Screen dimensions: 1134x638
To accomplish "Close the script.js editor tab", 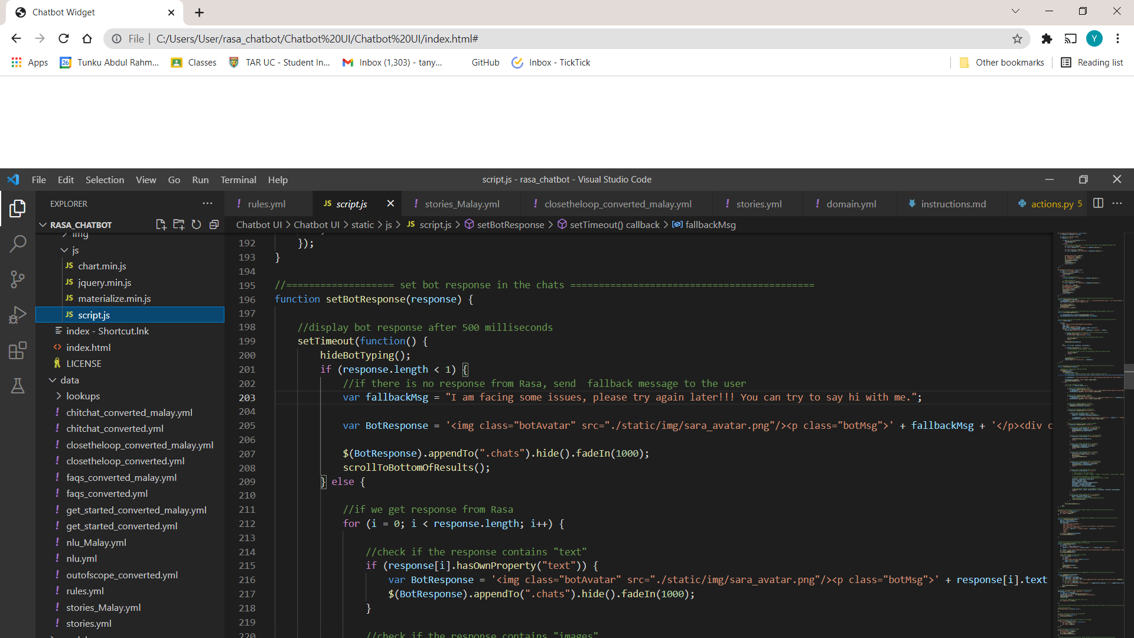I will tap(390, 203).
